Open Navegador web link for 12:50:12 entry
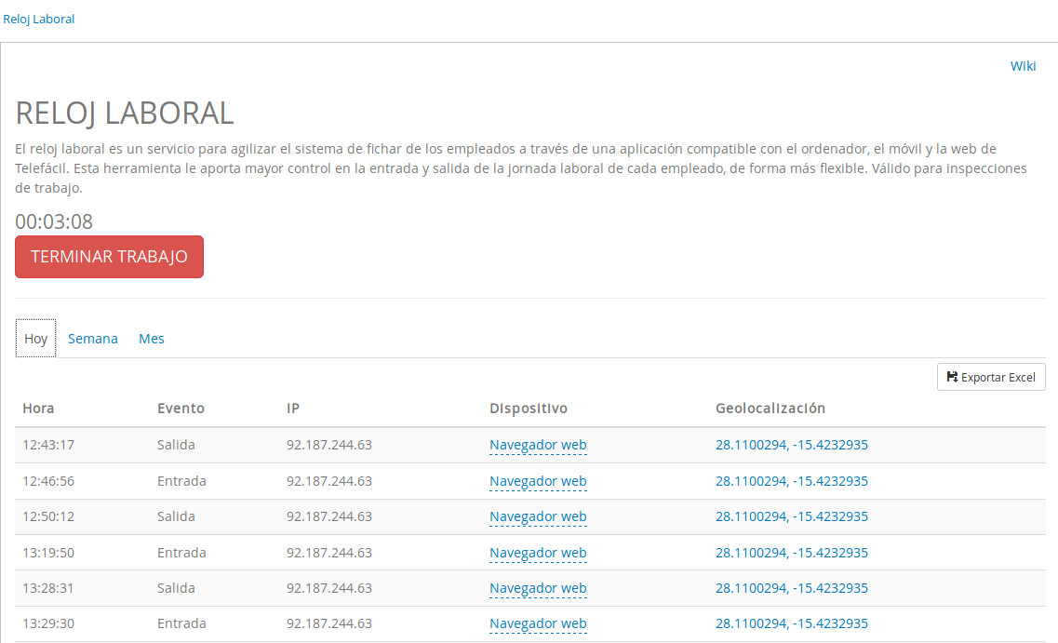The width and height of the screenshot is (1058, 643). pyautogui.click(x=538, y=516)
